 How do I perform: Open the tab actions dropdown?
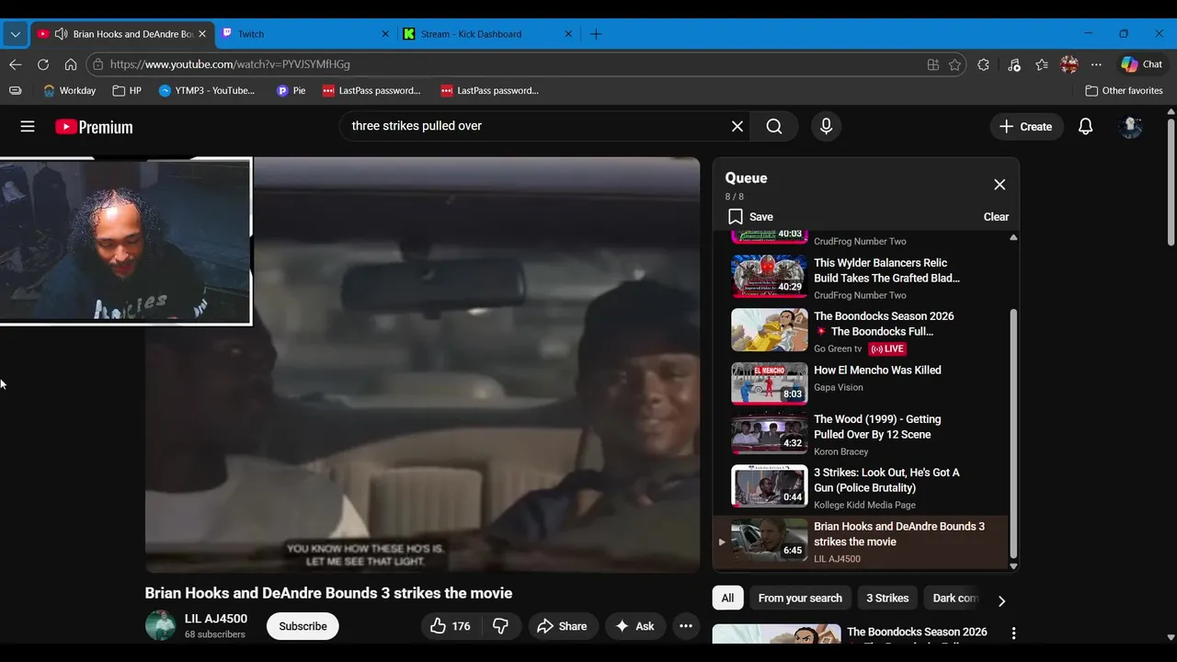[15, 34]
